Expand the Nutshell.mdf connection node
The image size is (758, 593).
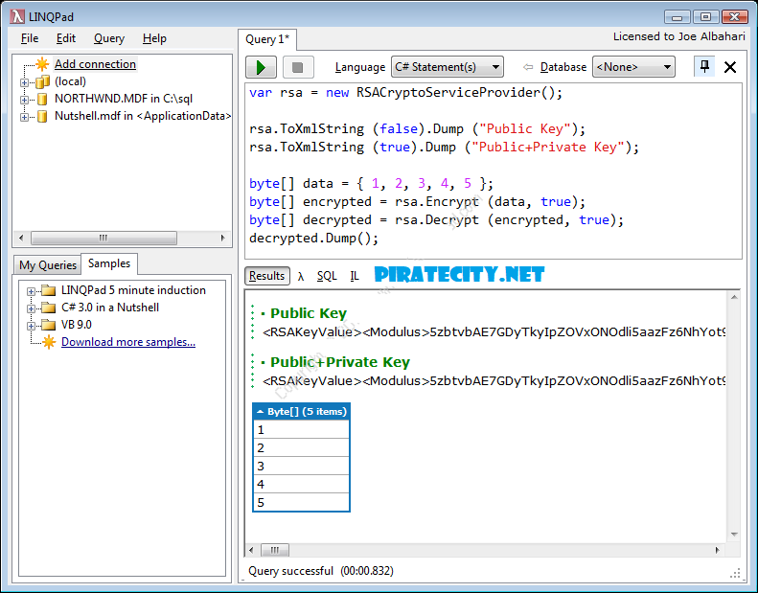click(24, 117)
